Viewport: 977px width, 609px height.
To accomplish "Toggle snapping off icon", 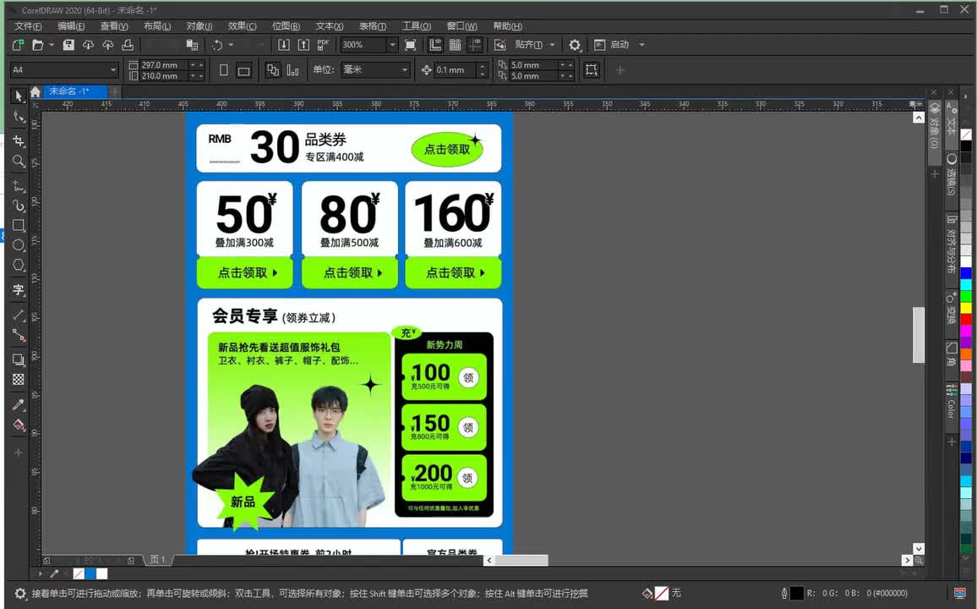I will point(499,45).
